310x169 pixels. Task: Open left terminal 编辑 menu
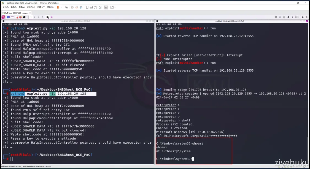tap(15, 24)
